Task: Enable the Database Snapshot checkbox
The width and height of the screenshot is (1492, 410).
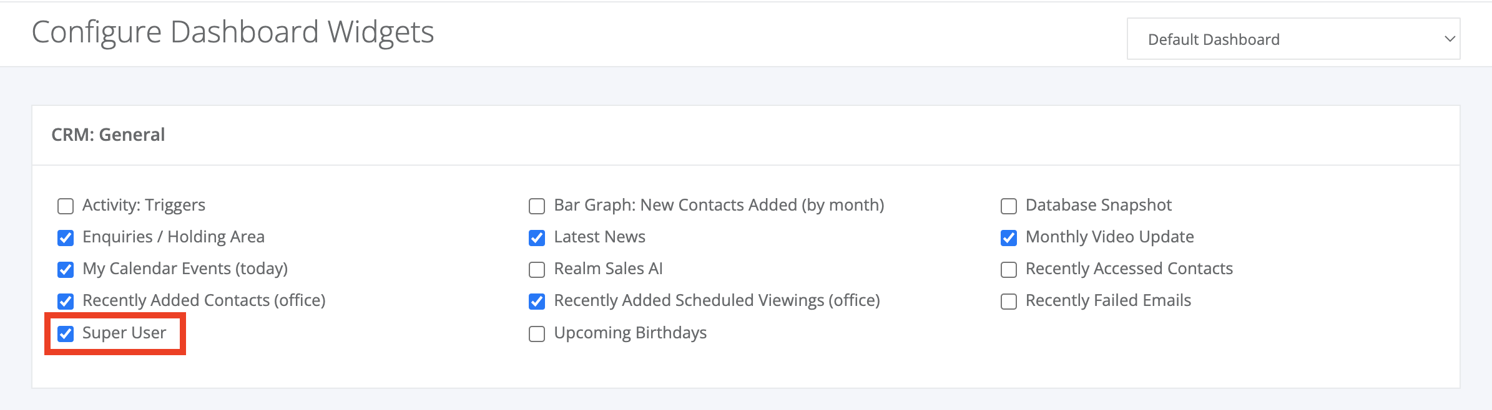Action: [x=1009, y=206]
